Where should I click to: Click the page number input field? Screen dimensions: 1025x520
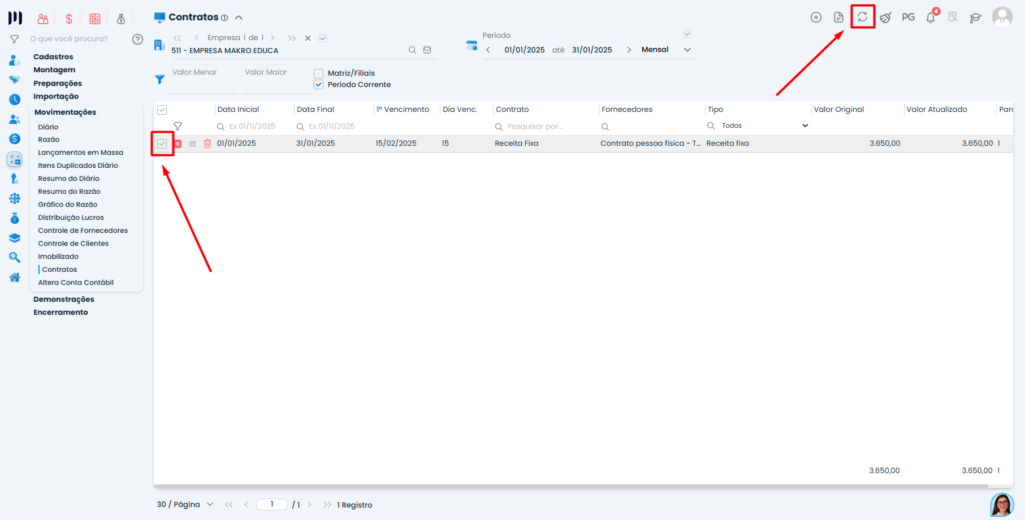pyautogui.click(x=272, y=504)
